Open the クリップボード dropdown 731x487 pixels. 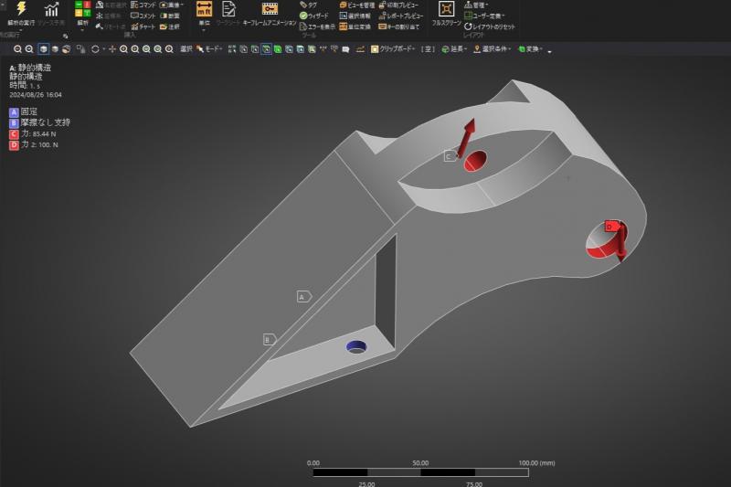tap(394, 48)
